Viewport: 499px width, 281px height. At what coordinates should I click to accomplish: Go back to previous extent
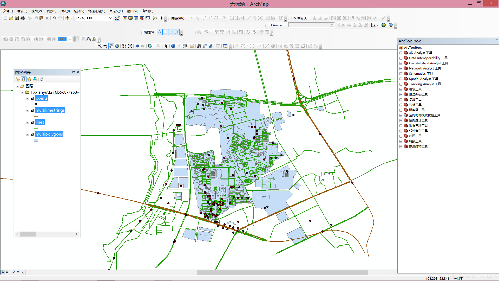(137, 46)
